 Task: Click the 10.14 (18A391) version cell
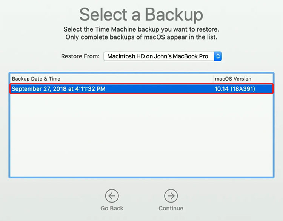[x=235, y=89]
